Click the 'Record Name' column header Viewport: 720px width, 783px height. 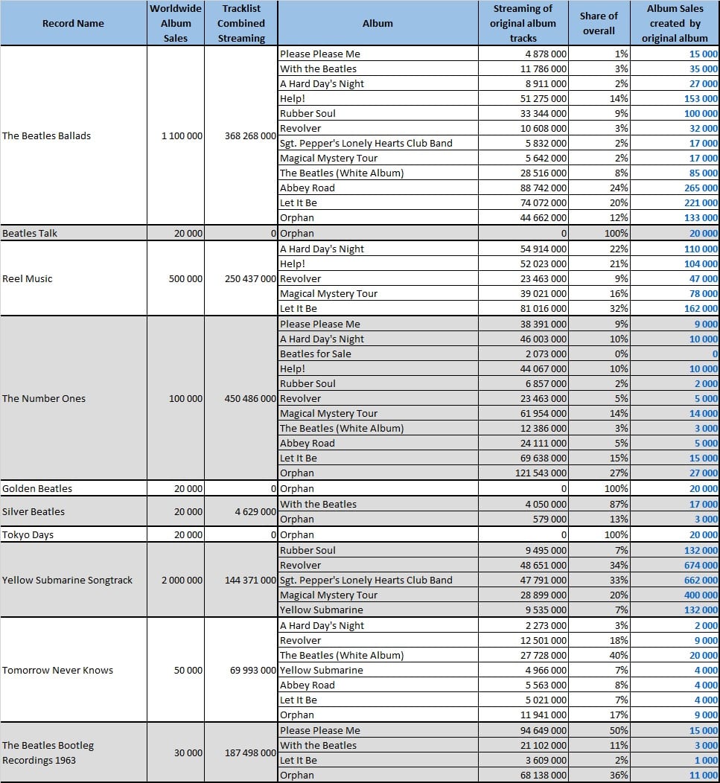[74, 24]
